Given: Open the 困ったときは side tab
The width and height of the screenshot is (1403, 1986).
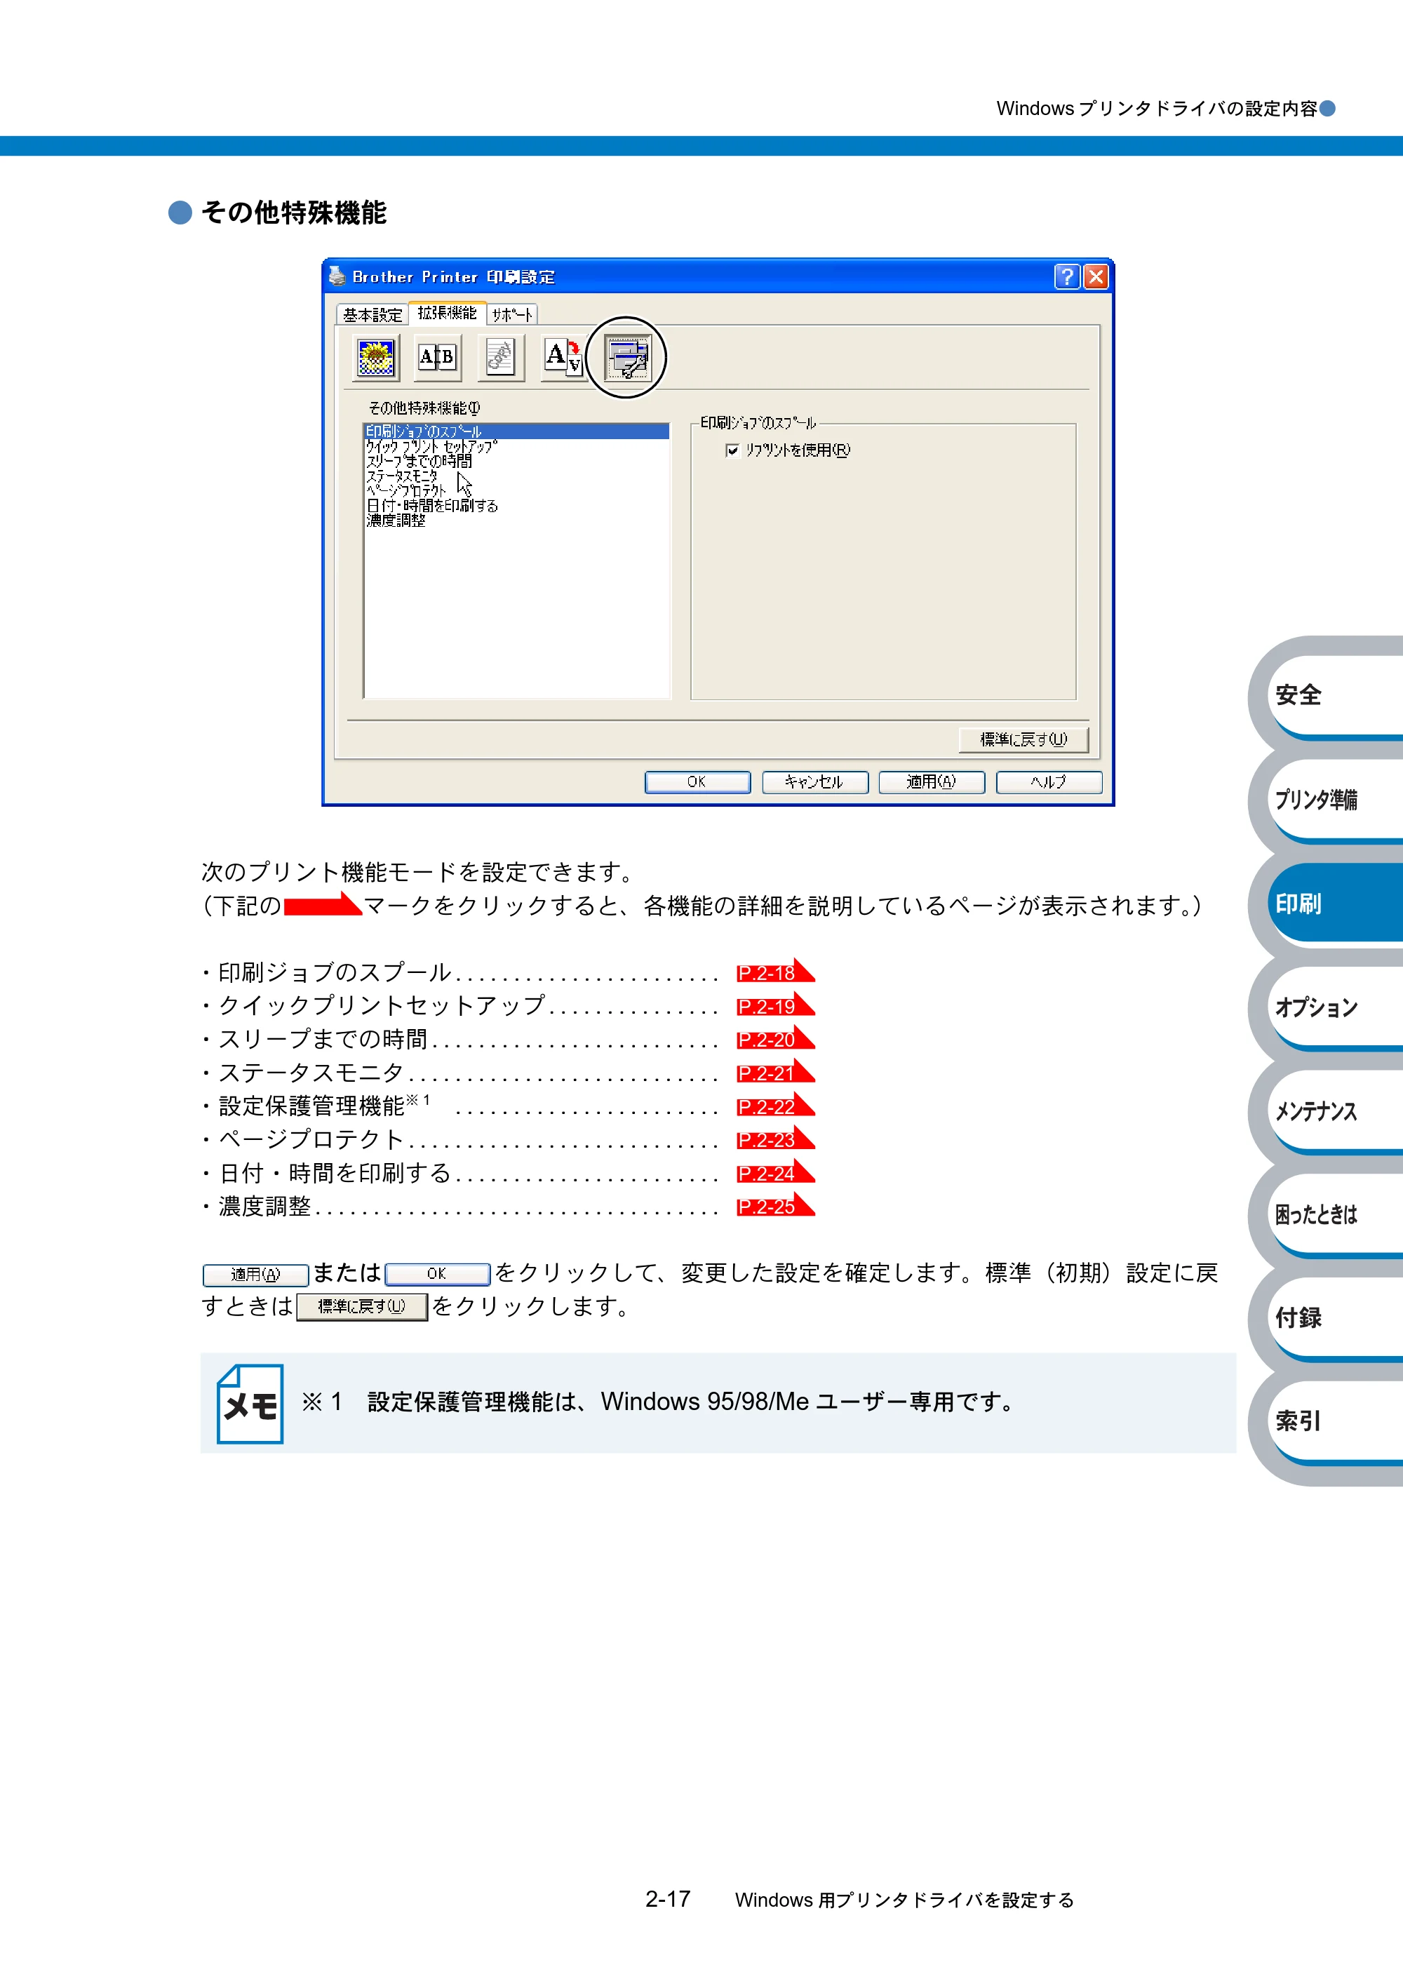Looking at the screenshot, I should [x=1335, y=1214].
